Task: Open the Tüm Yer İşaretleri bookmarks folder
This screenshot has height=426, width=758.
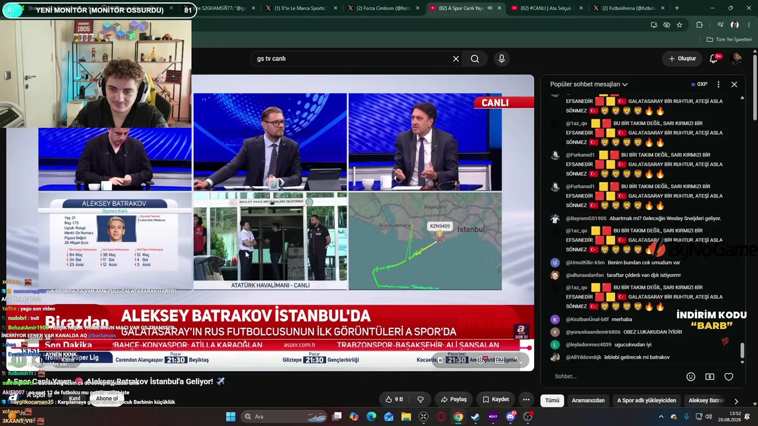Action: pos(729,40)
